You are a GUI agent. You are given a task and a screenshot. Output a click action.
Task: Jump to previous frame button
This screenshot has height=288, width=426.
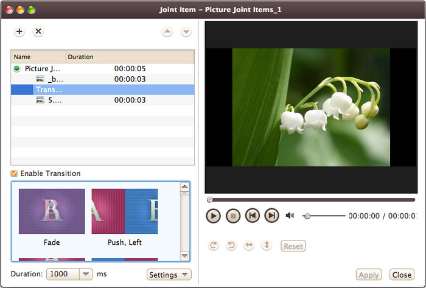pos(252,216)
